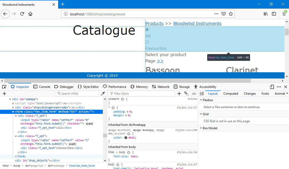Collapse the fav_item_form node
The image size is (289, 169).
(13, 112)
